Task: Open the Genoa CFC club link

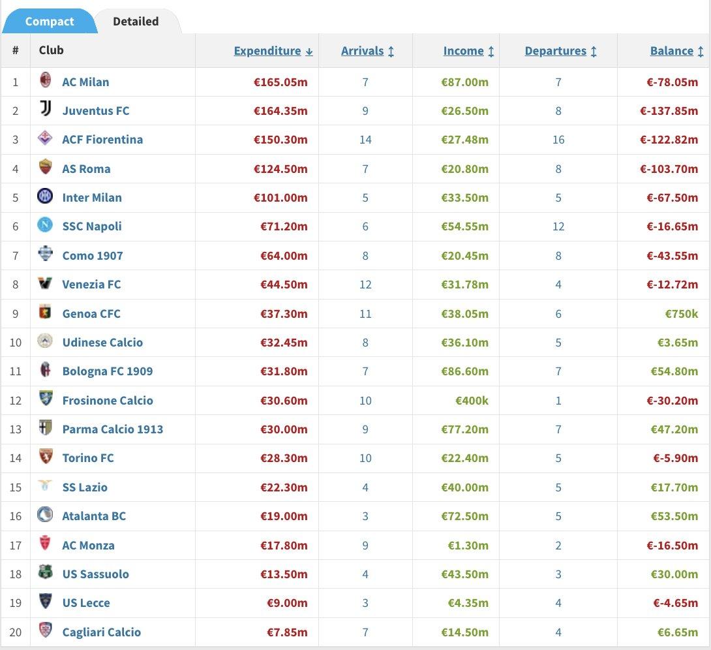Action: pos(91,313)
